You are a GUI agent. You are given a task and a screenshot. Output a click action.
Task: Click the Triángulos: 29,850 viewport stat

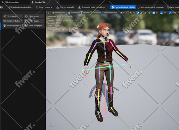[54, 23]
